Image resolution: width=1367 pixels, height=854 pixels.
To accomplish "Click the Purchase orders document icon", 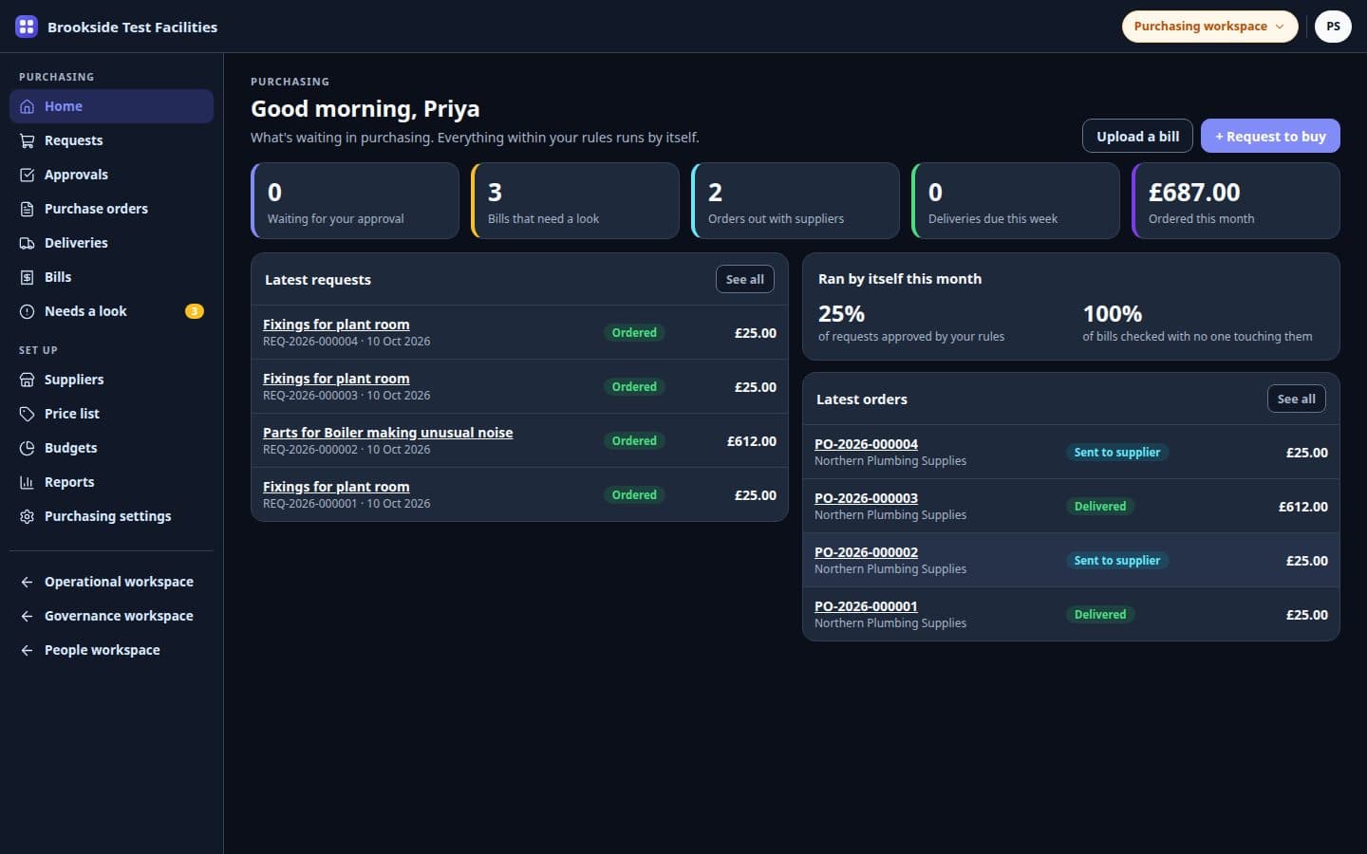I will 28,209.
